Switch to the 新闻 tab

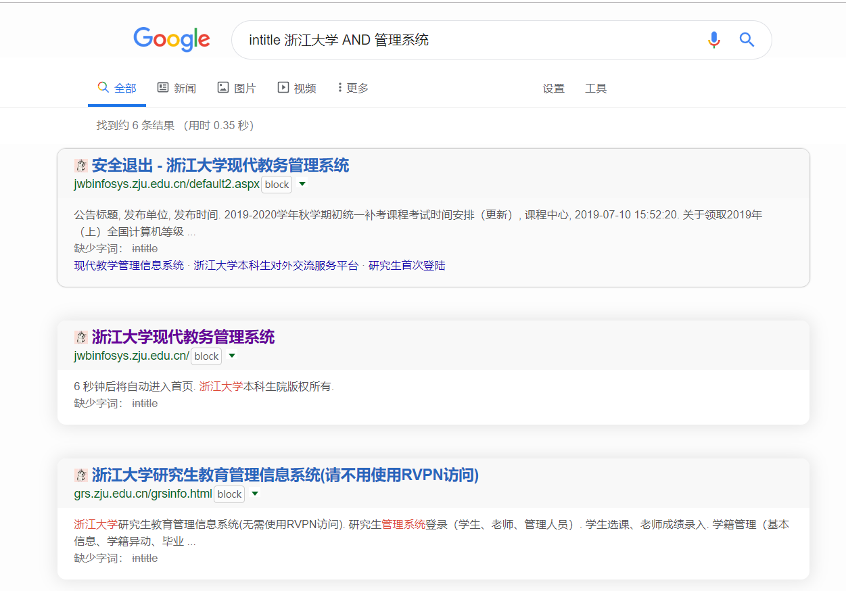(x=177, y=89)
